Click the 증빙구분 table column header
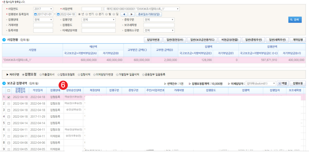This screenshot has width=309, height=153. point(133,90)
